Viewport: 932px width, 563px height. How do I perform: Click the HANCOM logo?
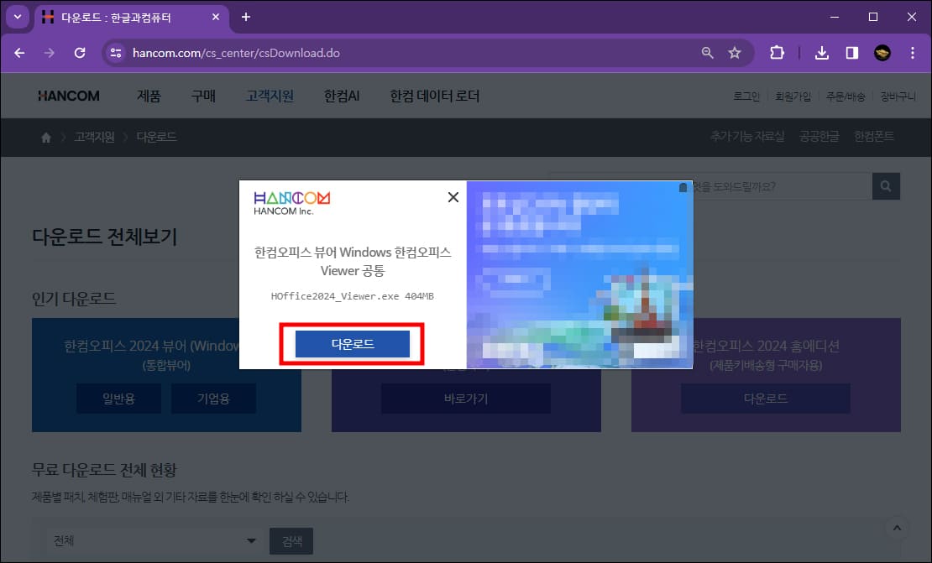[x=68, y=95]
